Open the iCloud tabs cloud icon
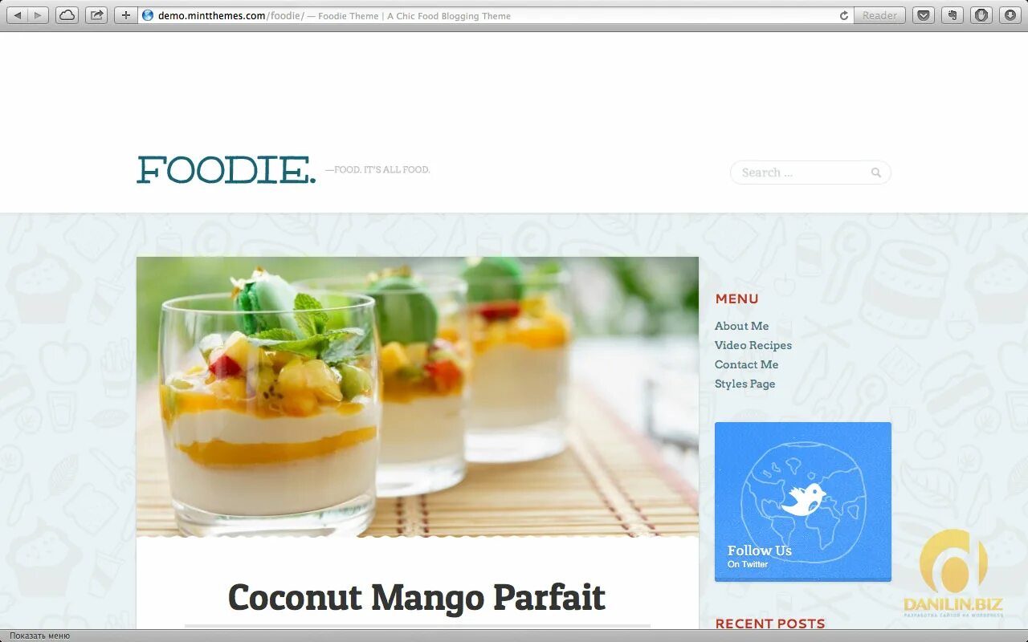The height and width of the screenshot is (642, 1028). click(67, 15)
